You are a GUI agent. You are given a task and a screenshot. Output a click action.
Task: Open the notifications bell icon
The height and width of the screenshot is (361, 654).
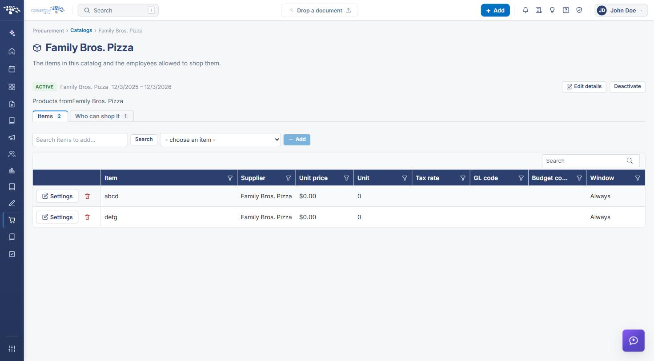click(x=526, y=10)
